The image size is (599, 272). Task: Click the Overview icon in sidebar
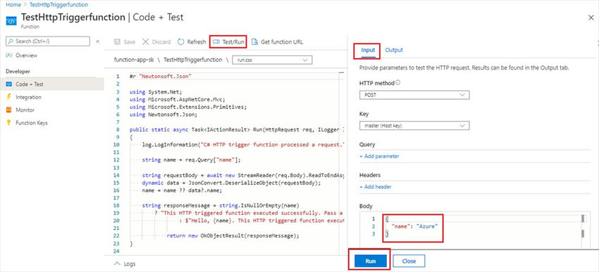tap(9, 56)
